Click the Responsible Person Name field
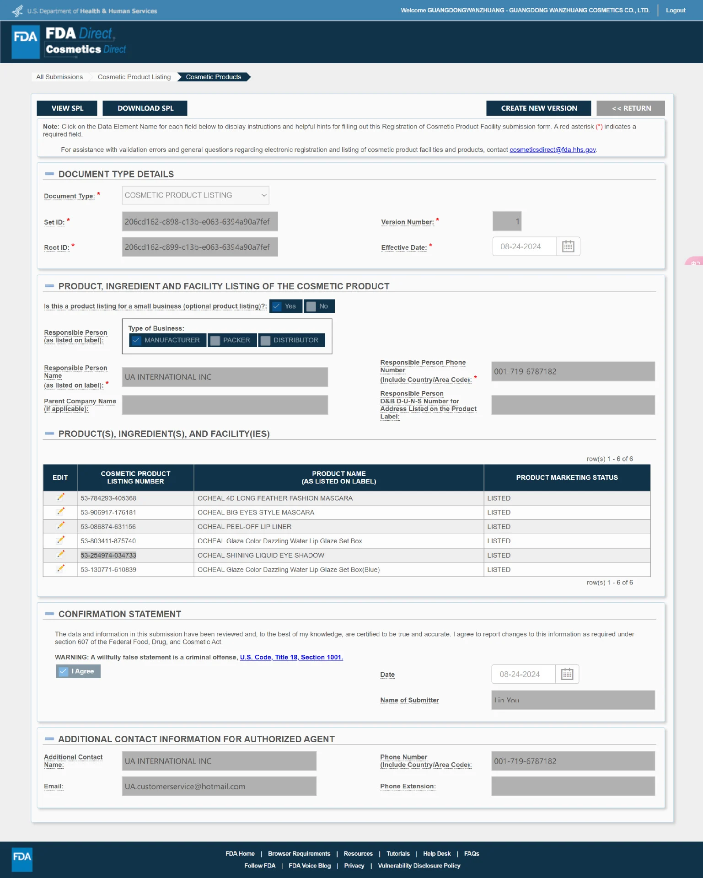The height and width of the screenshot is (878, 703). (225, 377)
